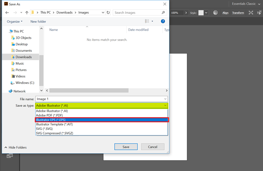The image size is (263, 171).
Task: Open the Help question mark icon
Action: click(163, 21)
